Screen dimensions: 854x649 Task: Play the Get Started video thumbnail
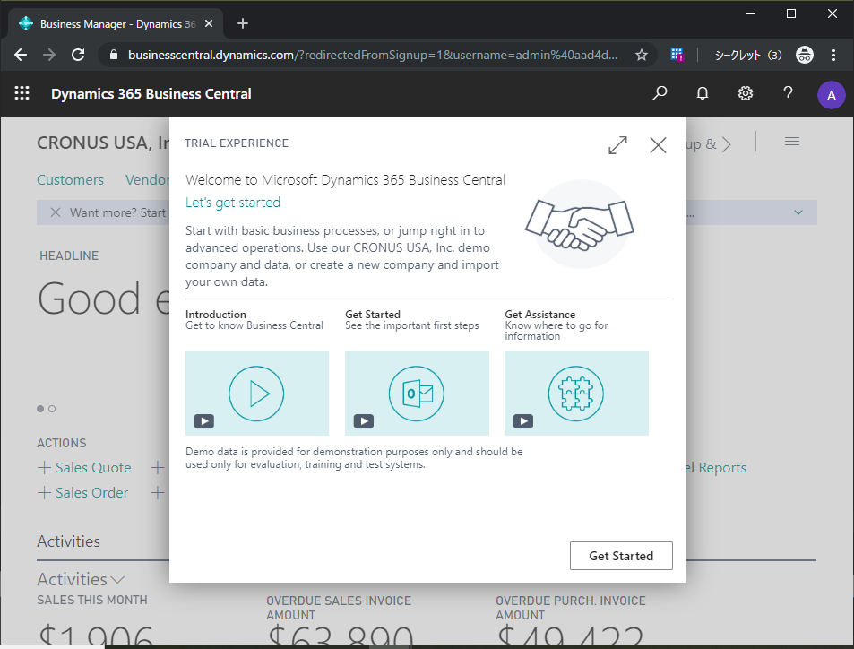tap(417, 394)
